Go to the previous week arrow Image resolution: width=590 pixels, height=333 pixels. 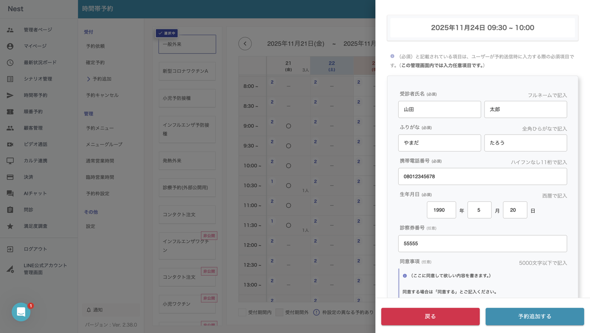pyautogui.click(x=245, y=44)
